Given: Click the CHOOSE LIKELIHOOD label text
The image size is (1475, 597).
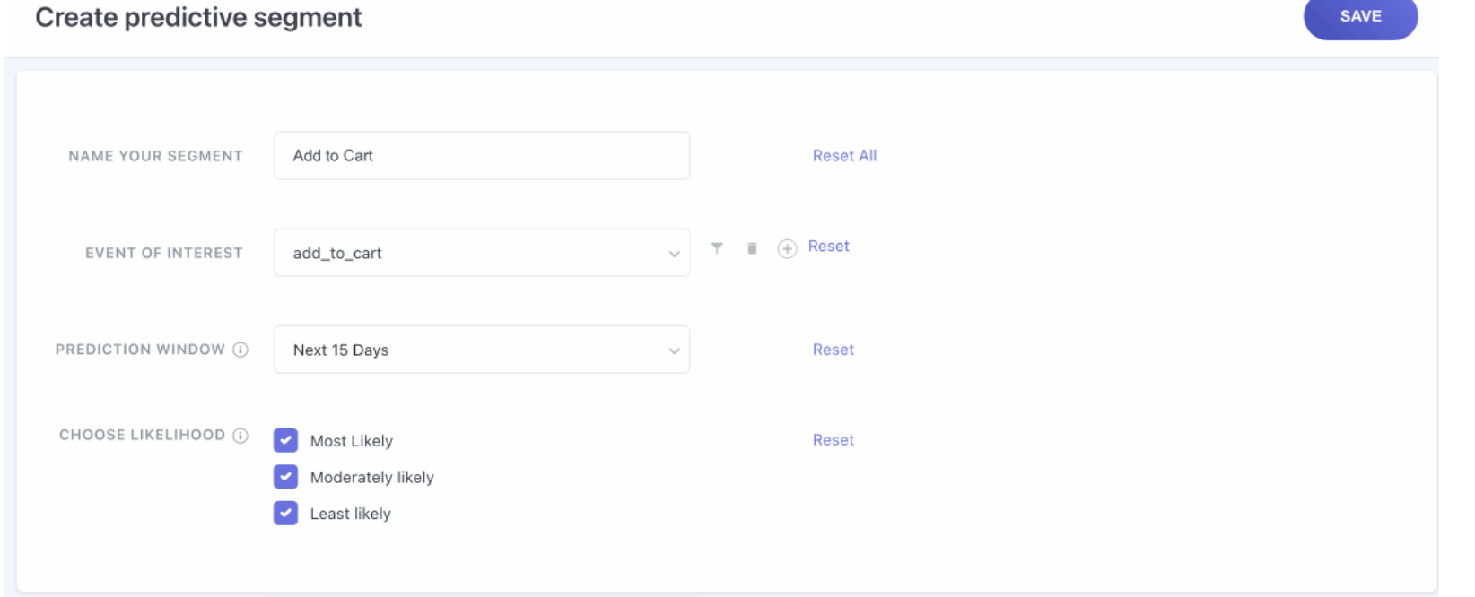Looking at the screenshot, I should pyautogui.click(x=142, y=435).
